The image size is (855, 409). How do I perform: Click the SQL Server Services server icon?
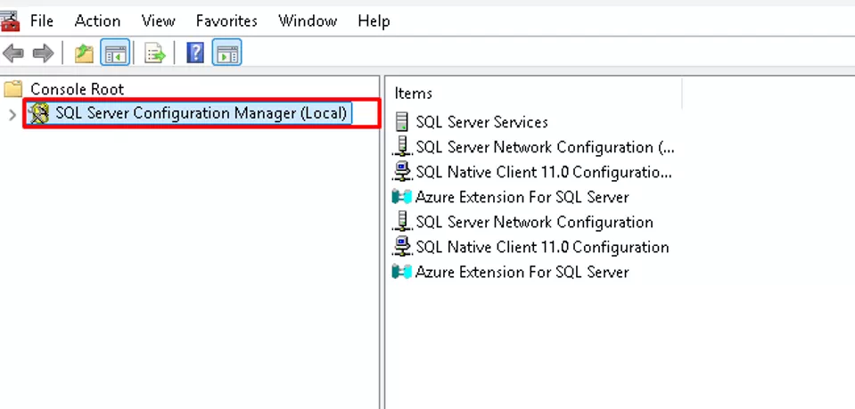(x=402, y=121)
